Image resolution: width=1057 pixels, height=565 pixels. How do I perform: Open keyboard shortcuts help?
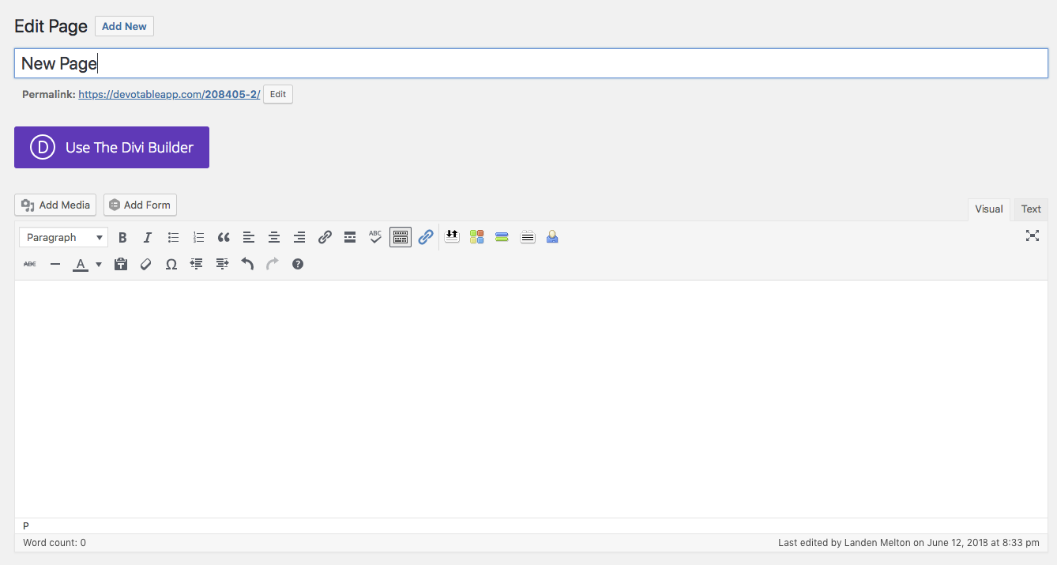point(298,264)
